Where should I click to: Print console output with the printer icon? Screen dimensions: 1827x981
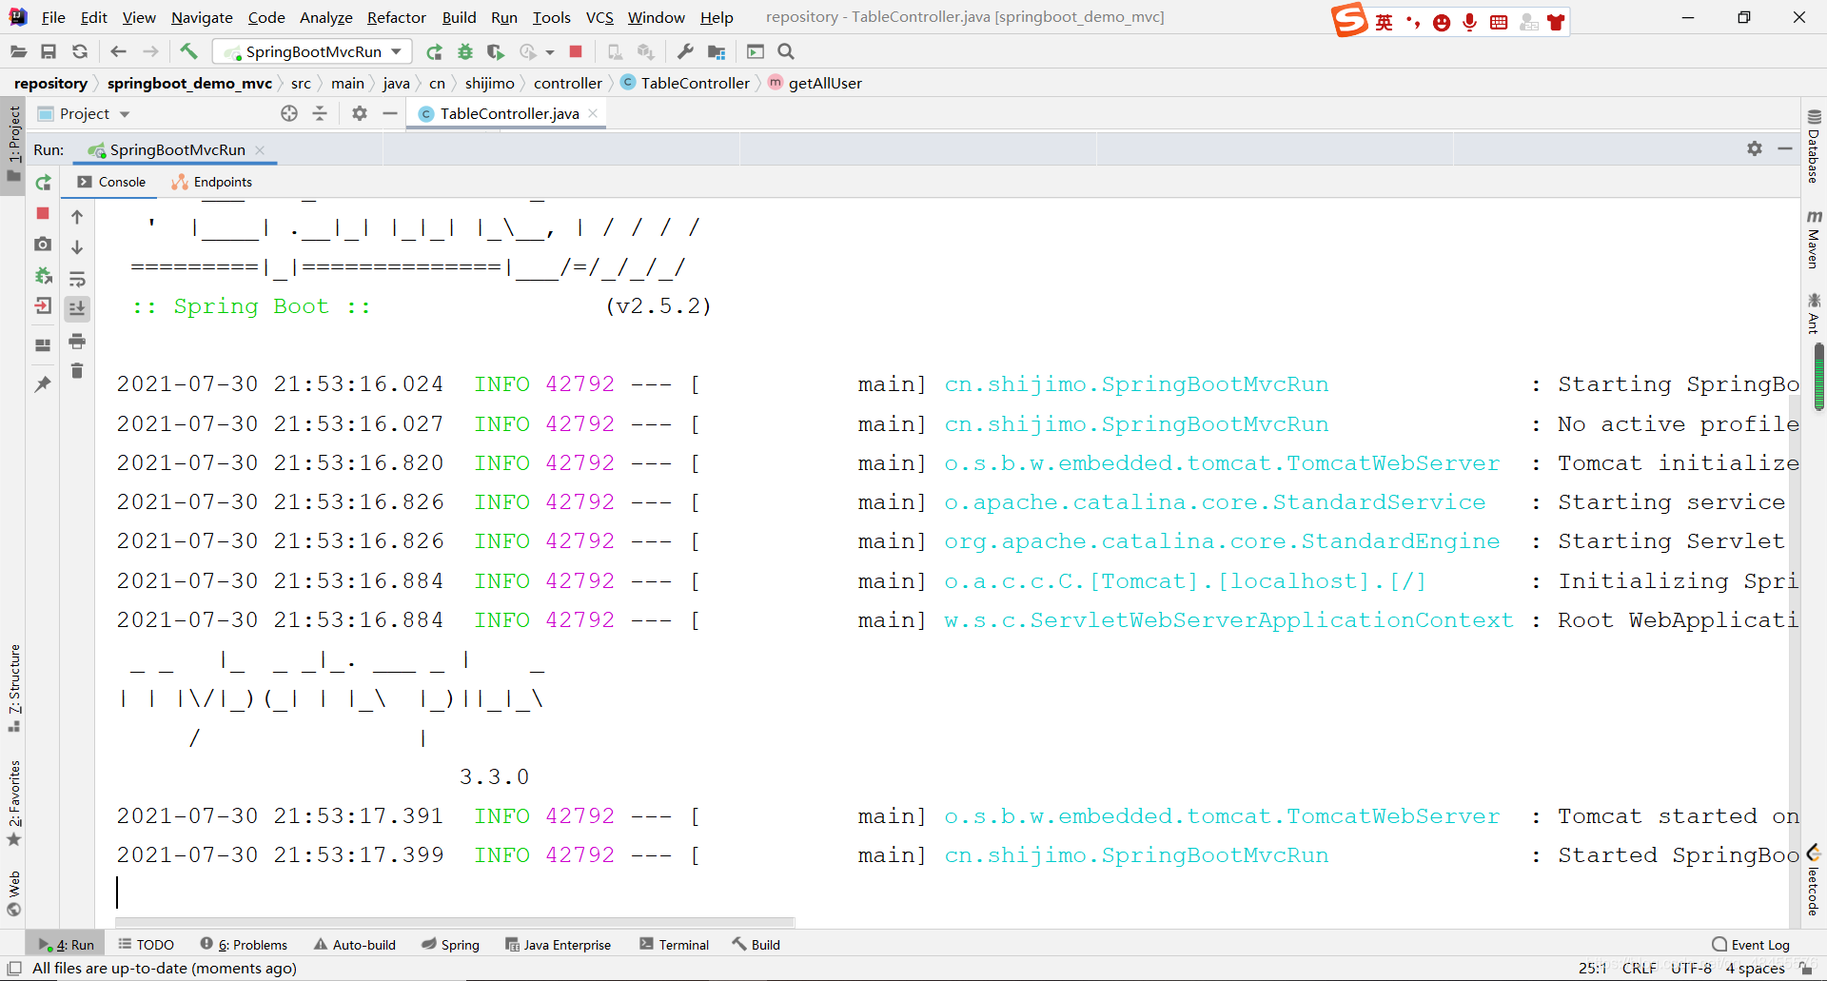pos(77,341)
